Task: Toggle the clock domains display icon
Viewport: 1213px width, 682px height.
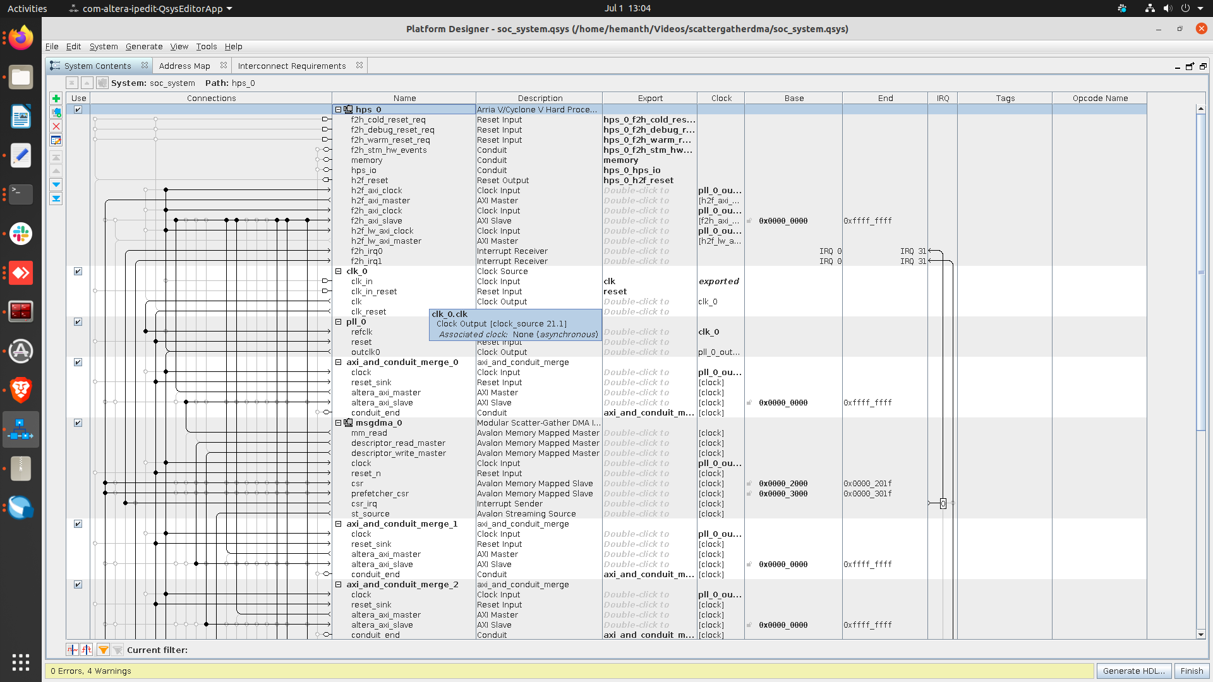Action: [x=73, y=650]
